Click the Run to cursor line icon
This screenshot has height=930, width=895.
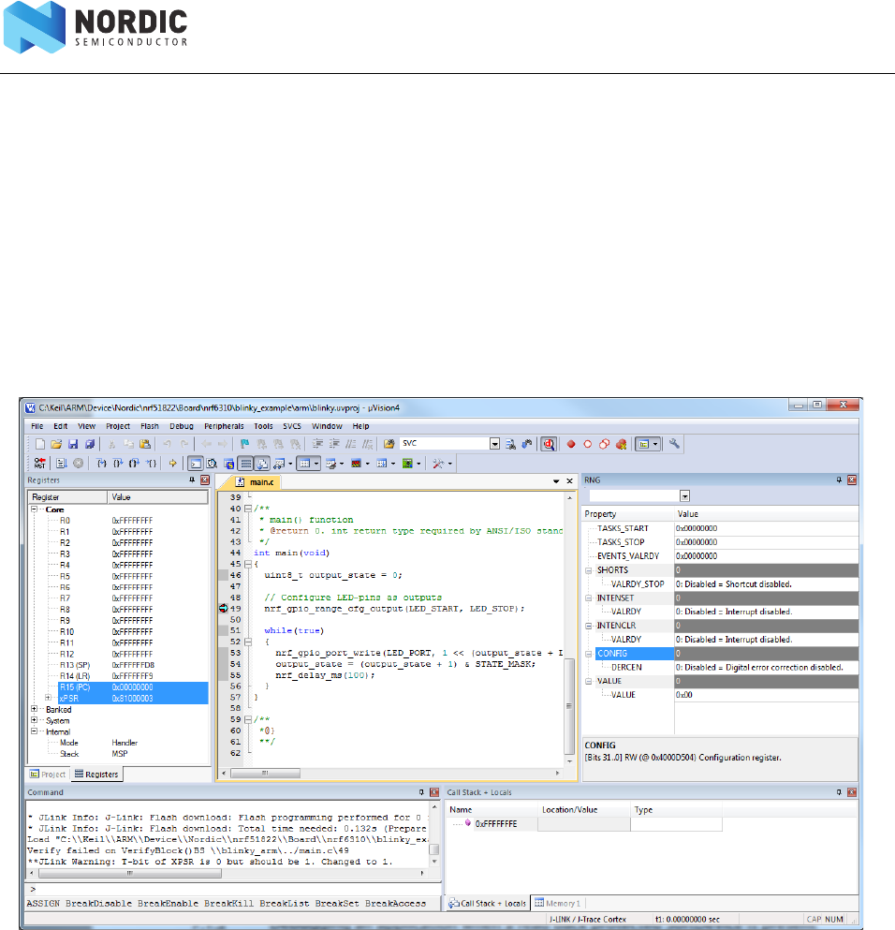click(151, 464)
